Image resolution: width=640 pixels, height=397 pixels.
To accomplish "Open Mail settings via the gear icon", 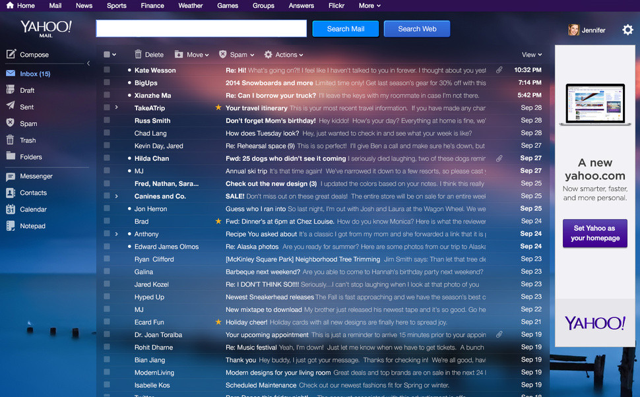I will [628, 30].
